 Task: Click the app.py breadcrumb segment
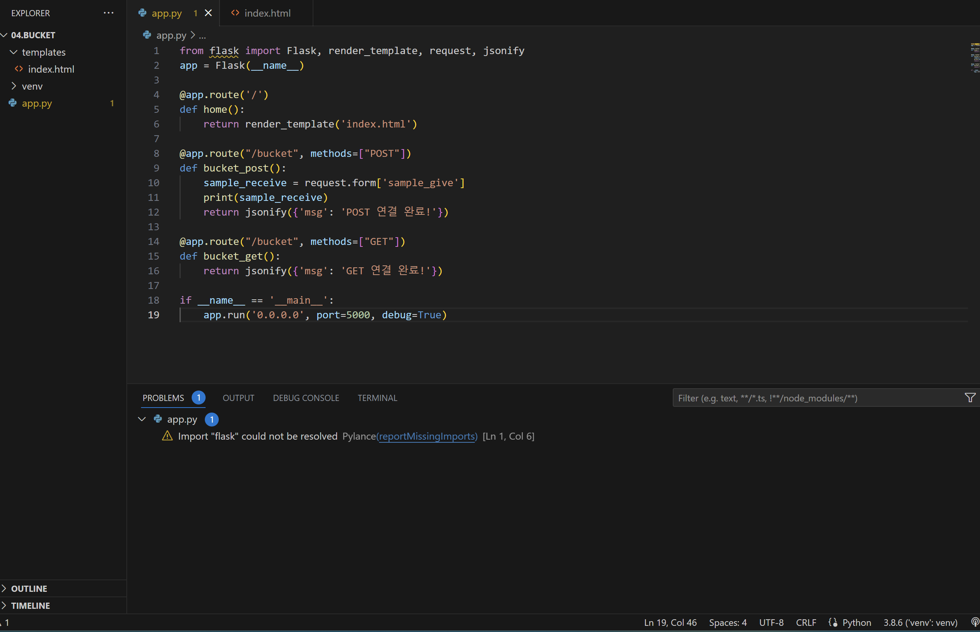click(x=171, y=35)
